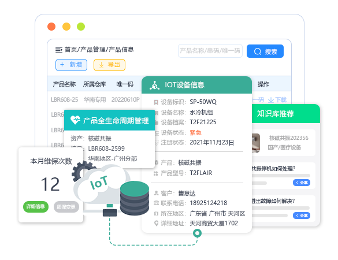Click the green window dot
The image size is (338, 260).
click(81, 27)
